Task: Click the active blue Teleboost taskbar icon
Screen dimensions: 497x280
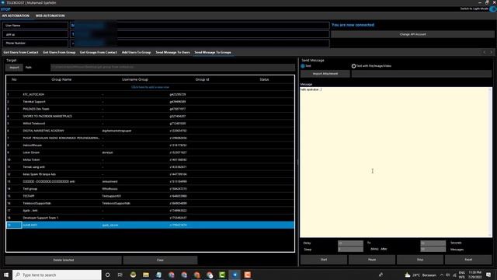Action: 235,275
